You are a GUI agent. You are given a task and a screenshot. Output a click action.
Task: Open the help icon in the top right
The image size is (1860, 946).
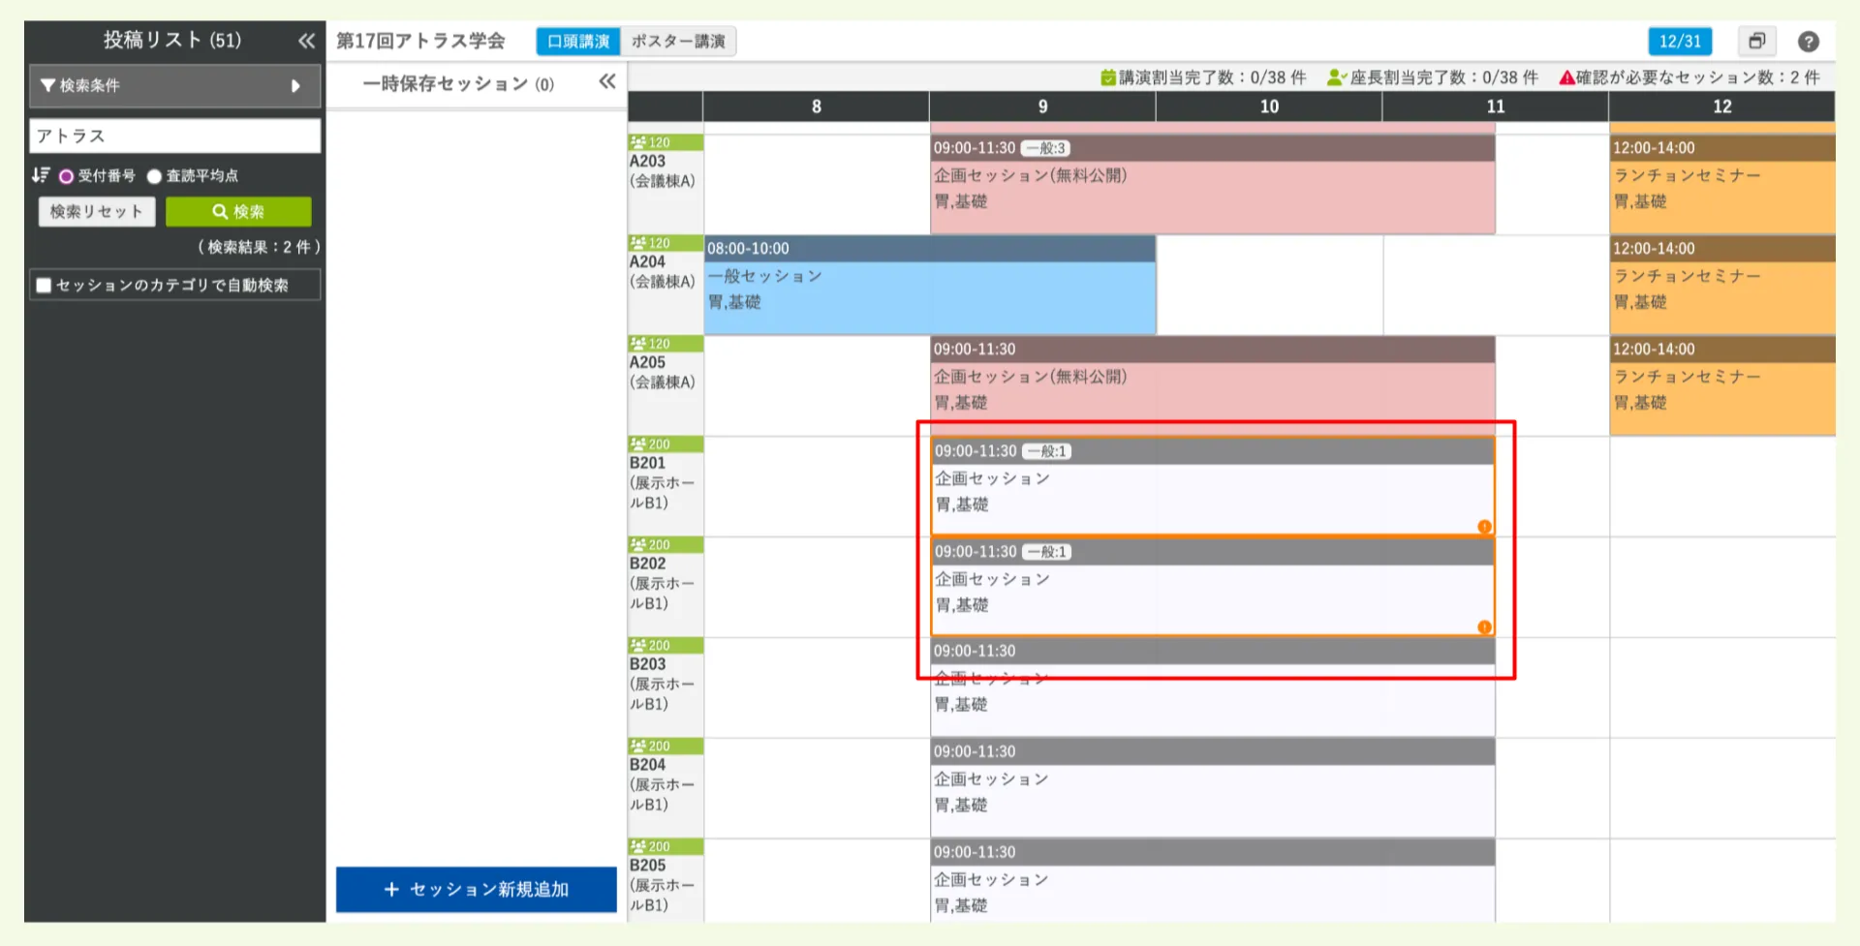(1810, 41)
